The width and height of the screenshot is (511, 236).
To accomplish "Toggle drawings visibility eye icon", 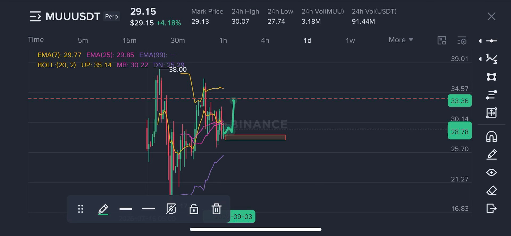I will (491, 172).
